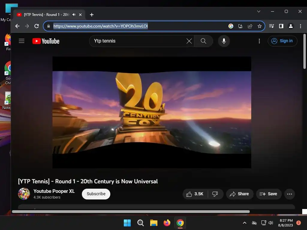
Task: Click the horizontal page scrollbar
Action: click(x=131, y=211)
